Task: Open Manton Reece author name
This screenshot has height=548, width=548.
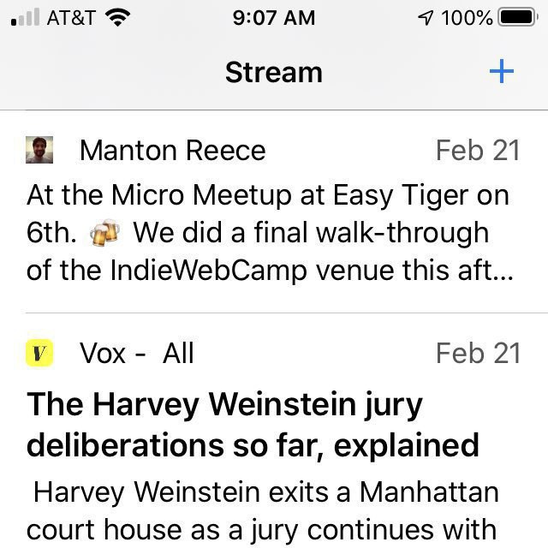Action: click(172, 151)
